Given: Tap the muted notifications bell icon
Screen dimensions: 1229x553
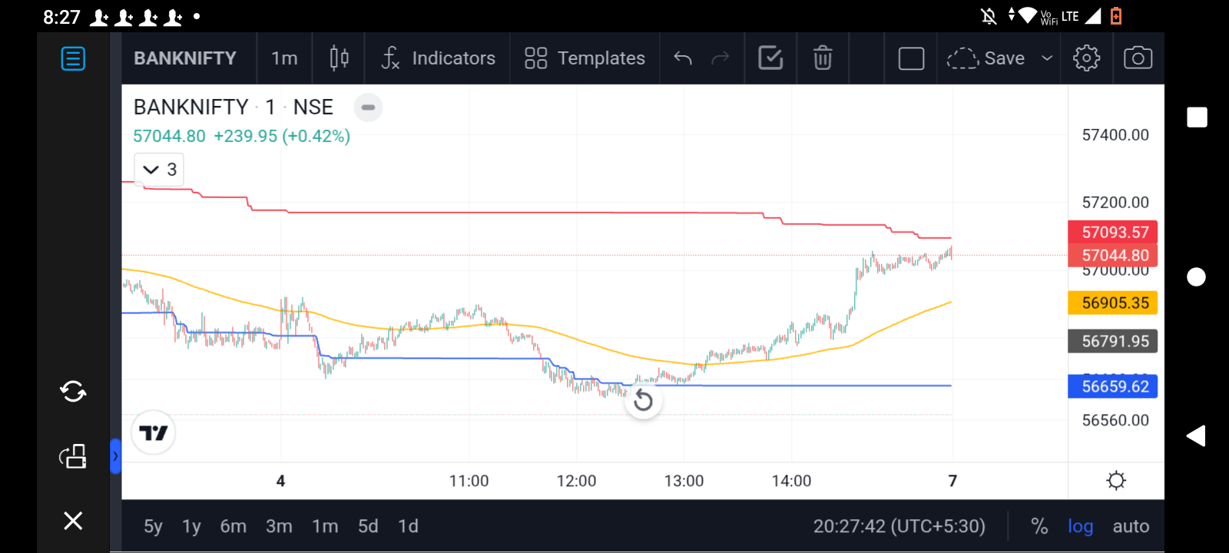Looking at the screenshot, I should pyautogui.click(x=989, y=15).
